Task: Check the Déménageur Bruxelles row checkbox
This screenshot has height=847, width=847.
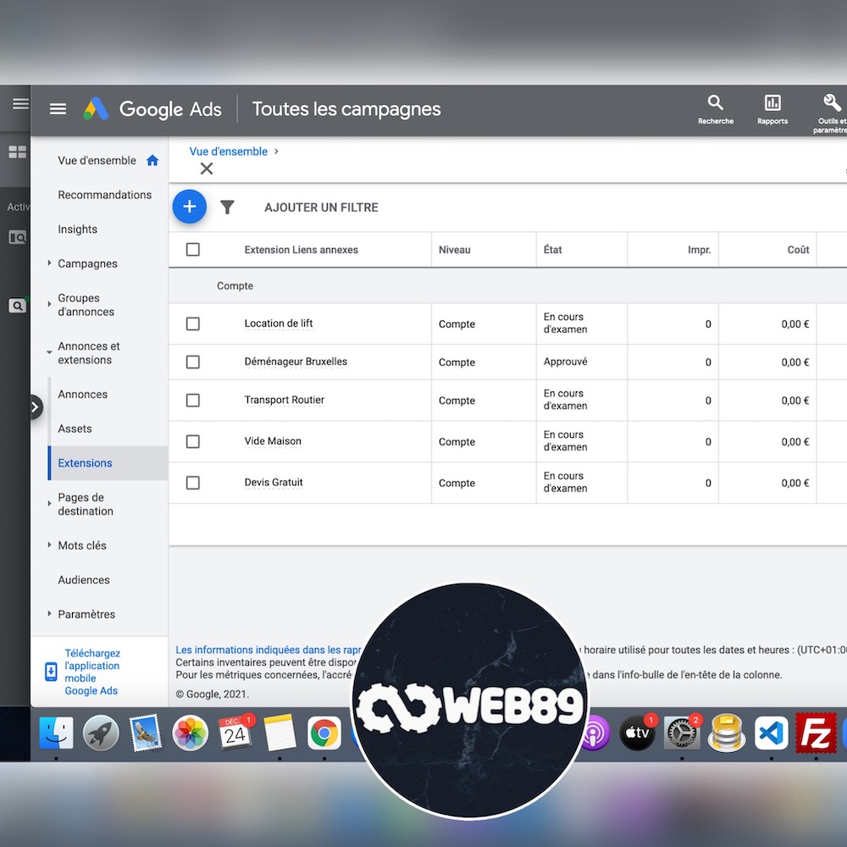Action: click(193, 362)
